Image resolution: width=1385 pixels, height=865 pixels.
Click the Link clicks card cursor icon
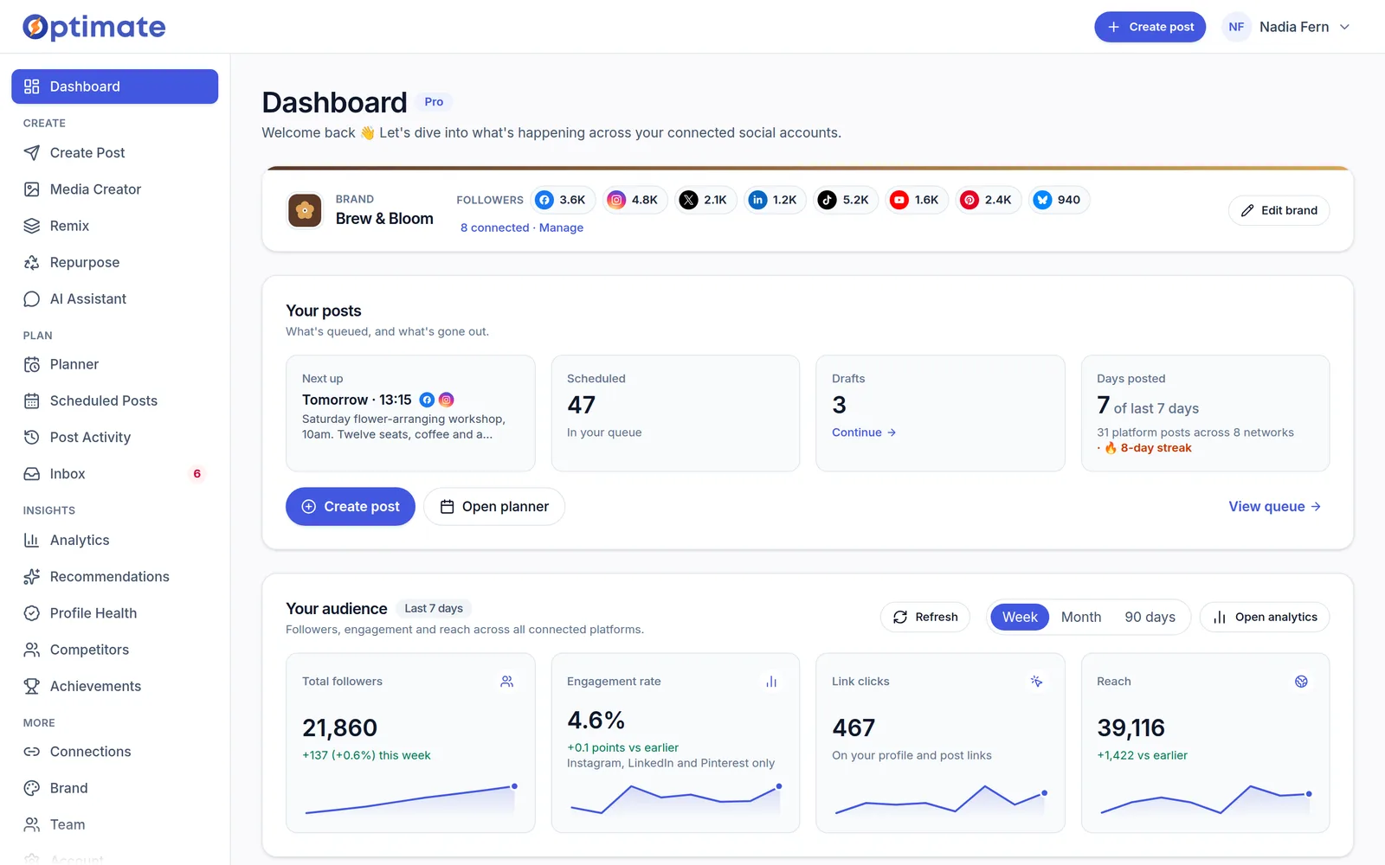[x=1036, y=682]
